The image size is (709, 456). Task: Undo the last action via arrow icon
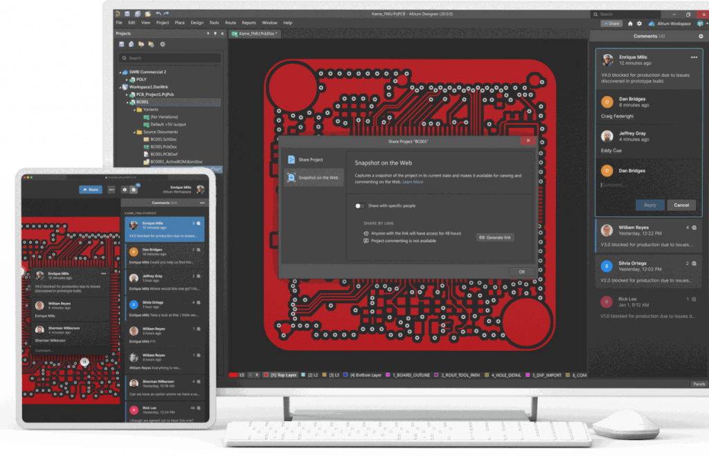(x=159, y=14)
